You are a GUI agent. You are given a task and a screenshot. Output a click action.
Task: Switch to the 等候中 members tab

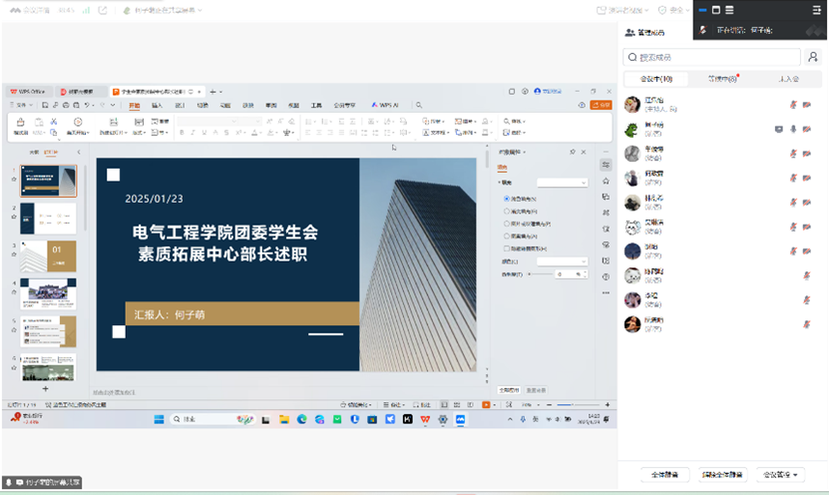pos(722,79)
